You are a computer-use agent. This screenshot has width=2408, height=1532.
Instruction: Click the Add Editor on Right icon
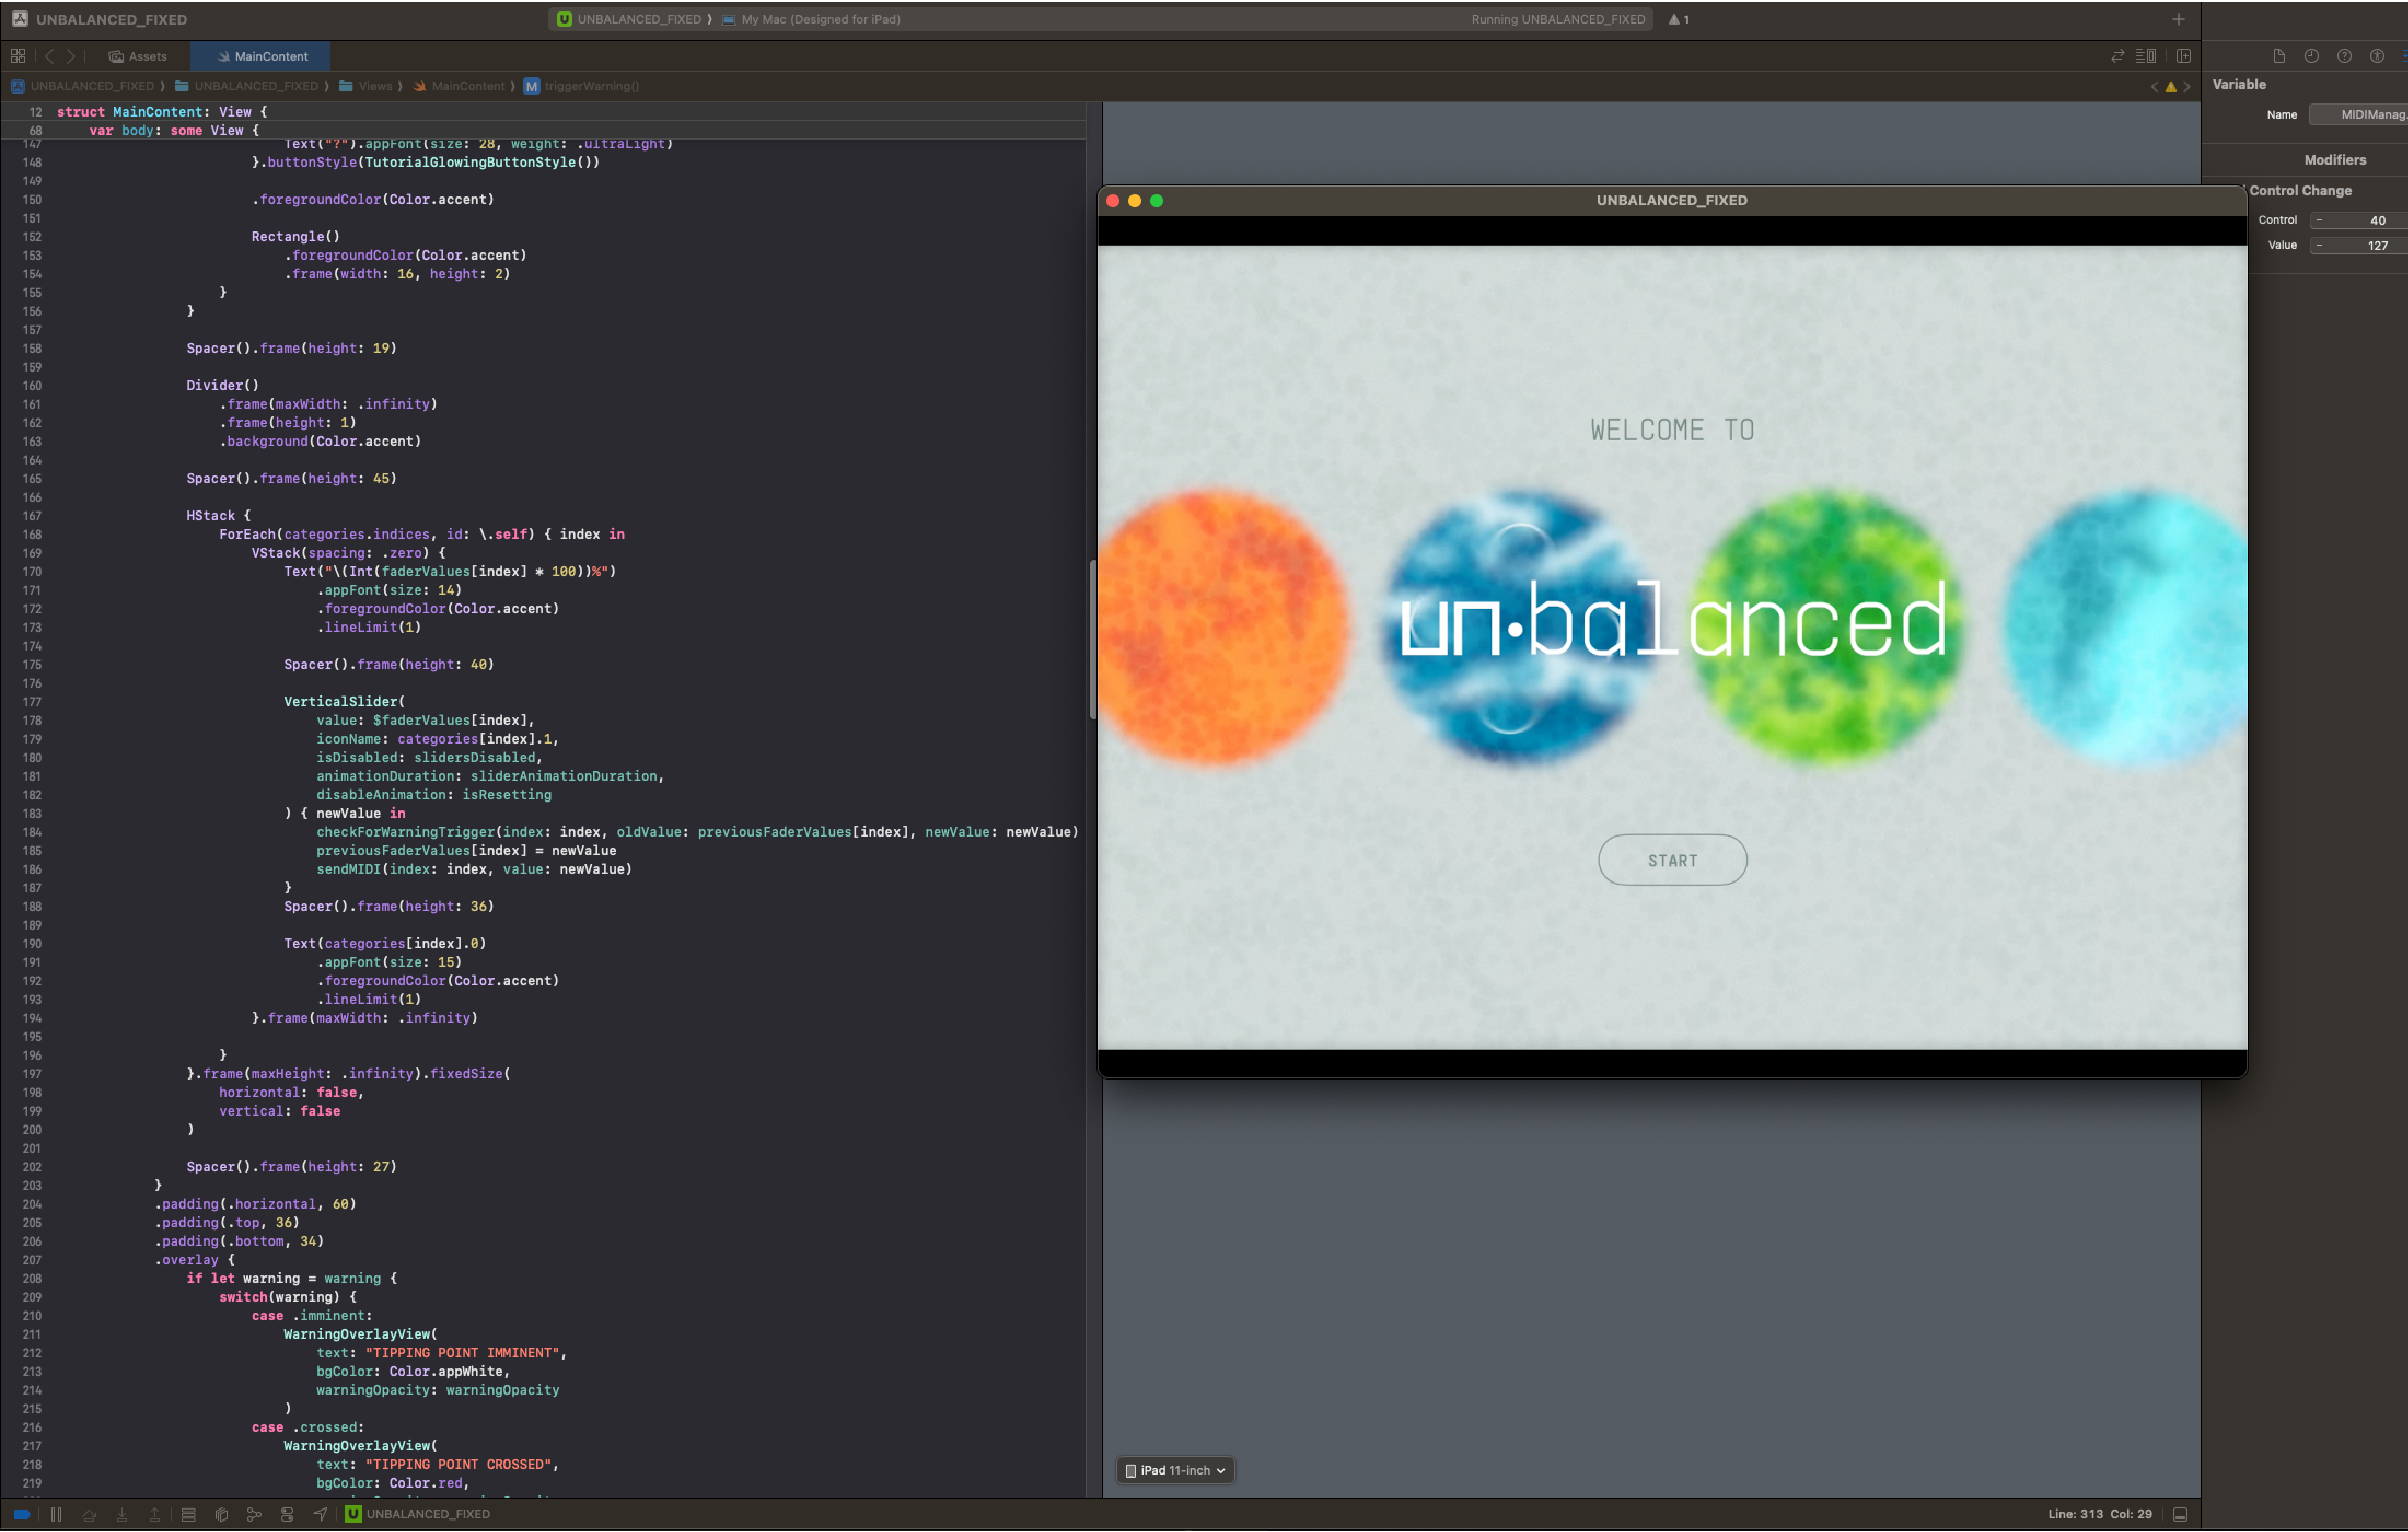pos(2183,56)
